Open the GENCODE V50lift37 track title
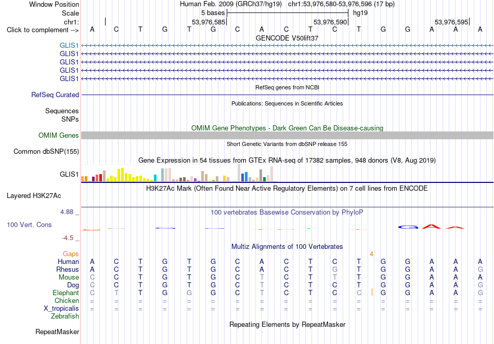The height and width of the screenshot is (344, 494). click(x=287, y=38)
